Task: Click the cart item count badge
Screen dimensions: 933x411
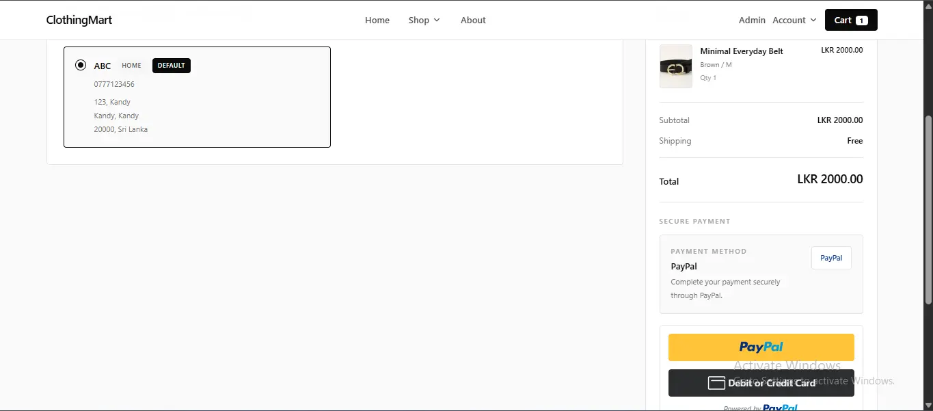Action: (862, 21)
